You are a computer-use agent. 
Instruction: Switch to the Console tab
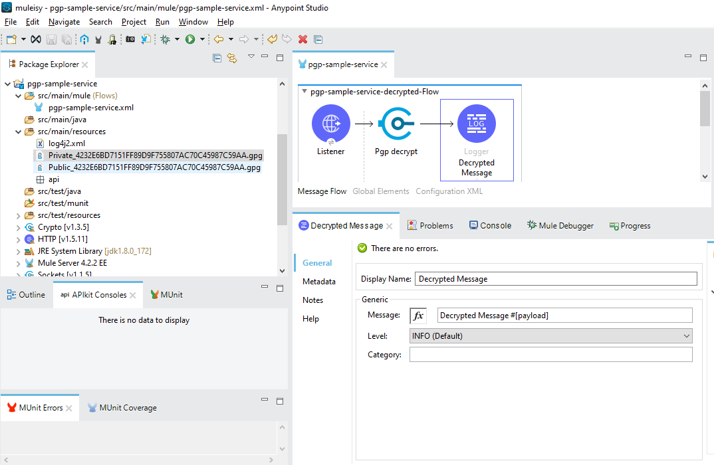point(491,226)
